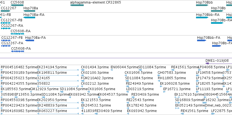Click the CK01494.3prime EST marker

coord(83,70)
